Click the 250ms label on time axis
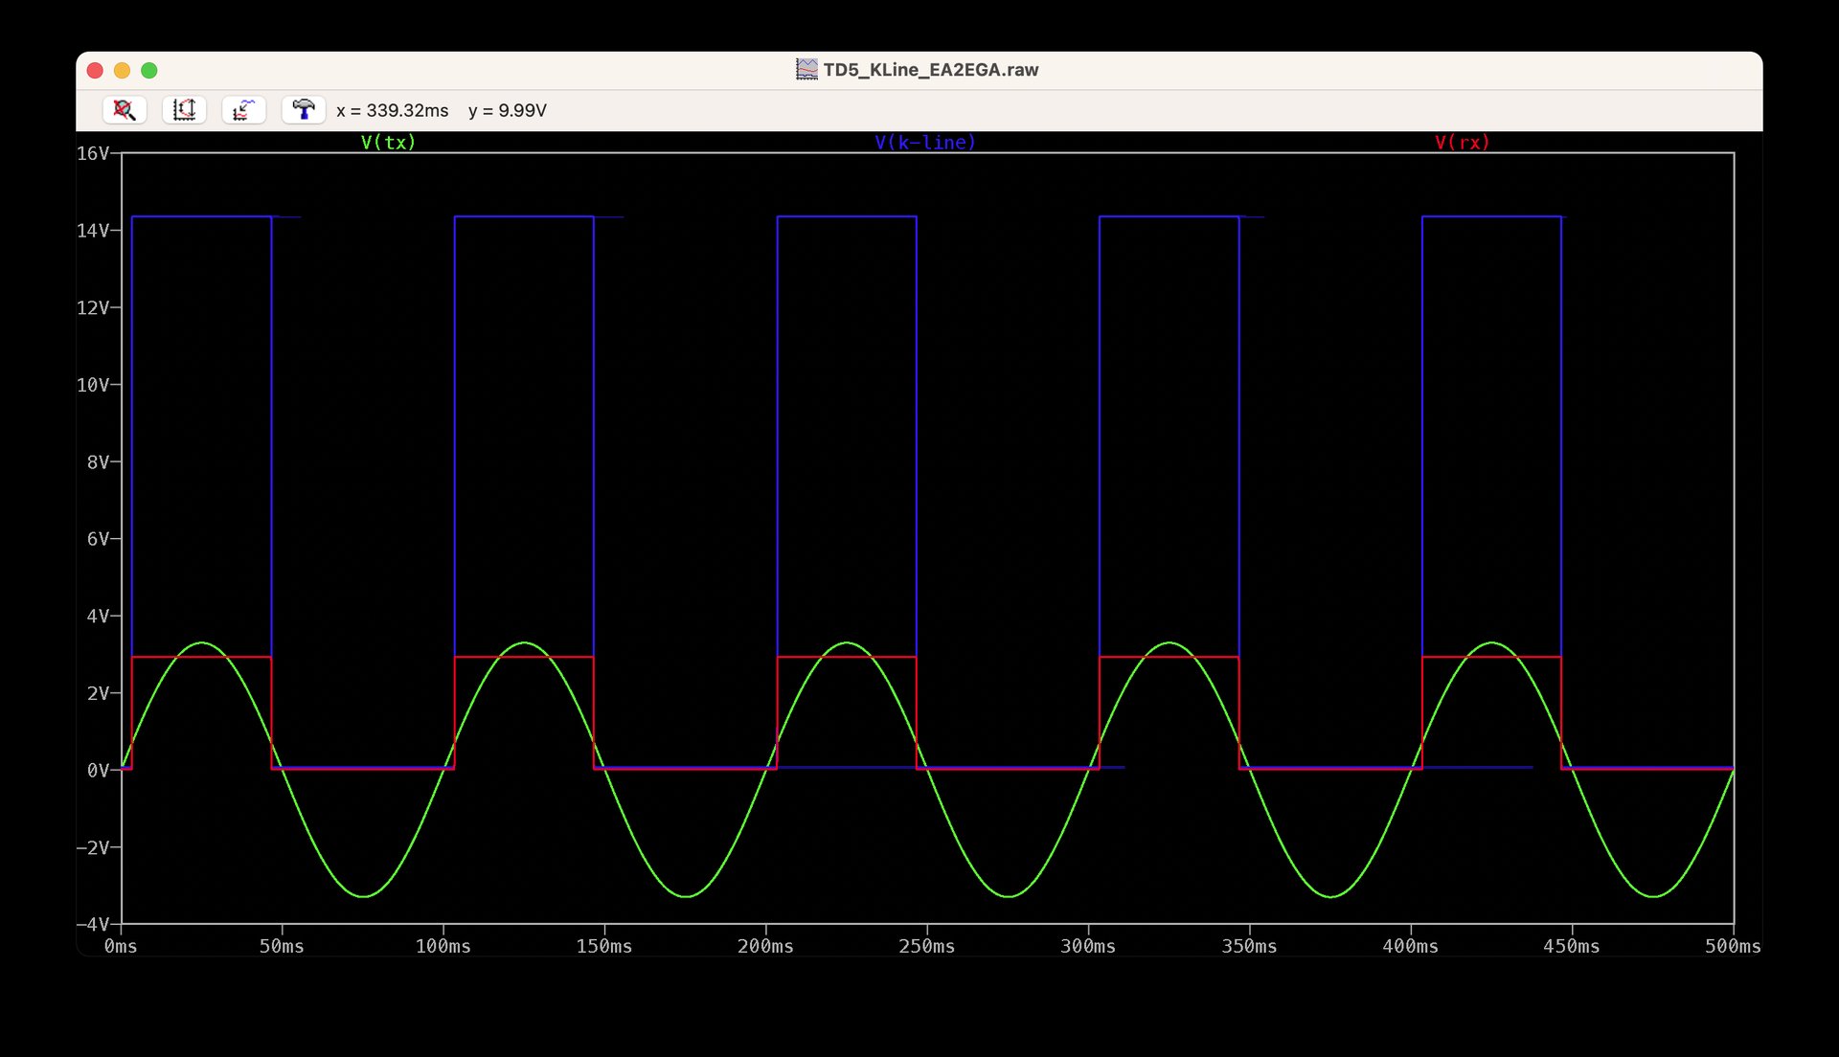The width and height of the screenshot is (1839, 1057). click(926, 947)
